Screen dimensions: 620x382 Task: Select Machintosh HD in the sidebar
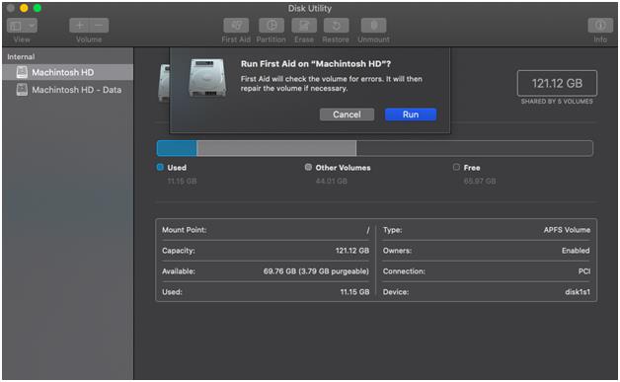click(67, 72)
